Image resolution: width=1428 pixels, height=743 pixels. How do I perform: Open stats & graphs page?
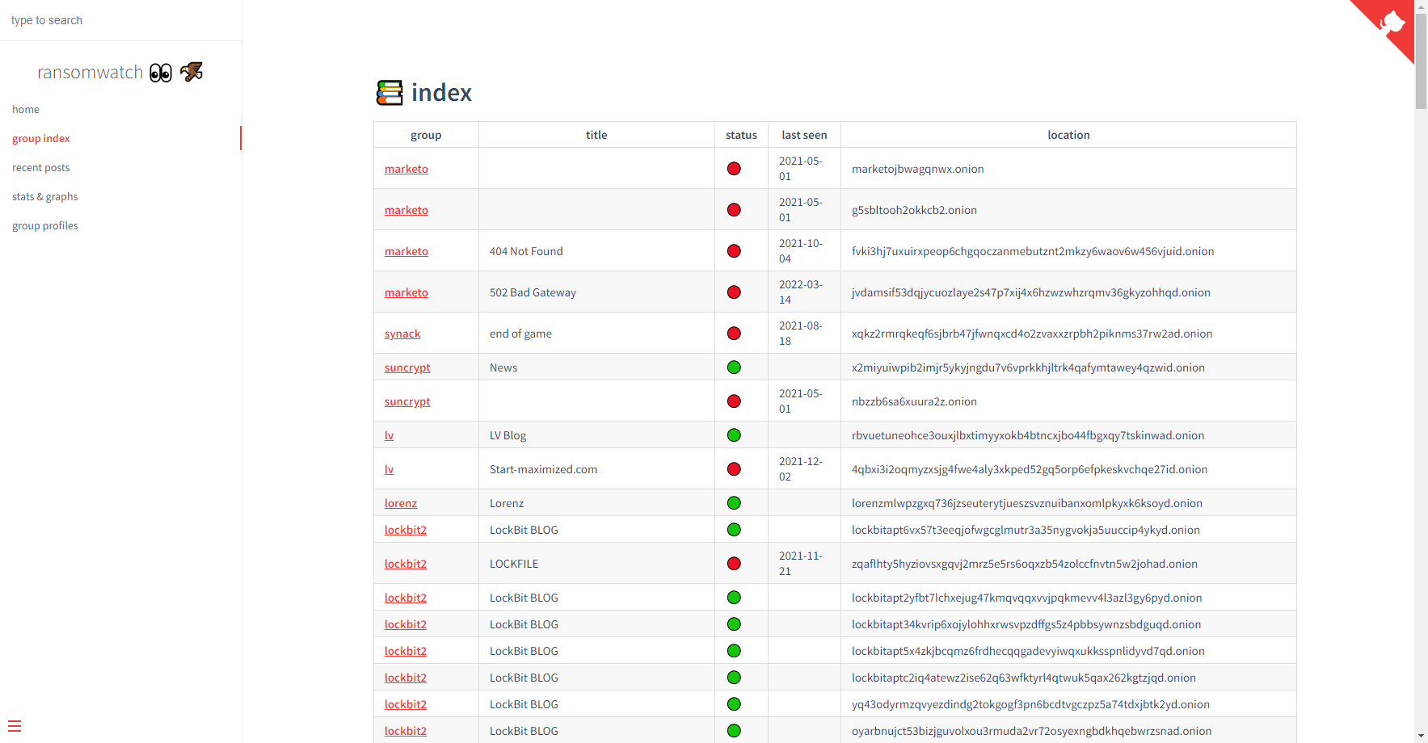tap(45, 197)
